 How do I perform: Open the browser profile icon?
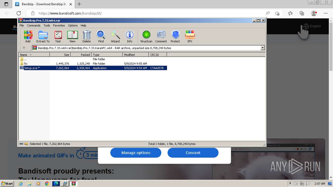click(314, 13)
